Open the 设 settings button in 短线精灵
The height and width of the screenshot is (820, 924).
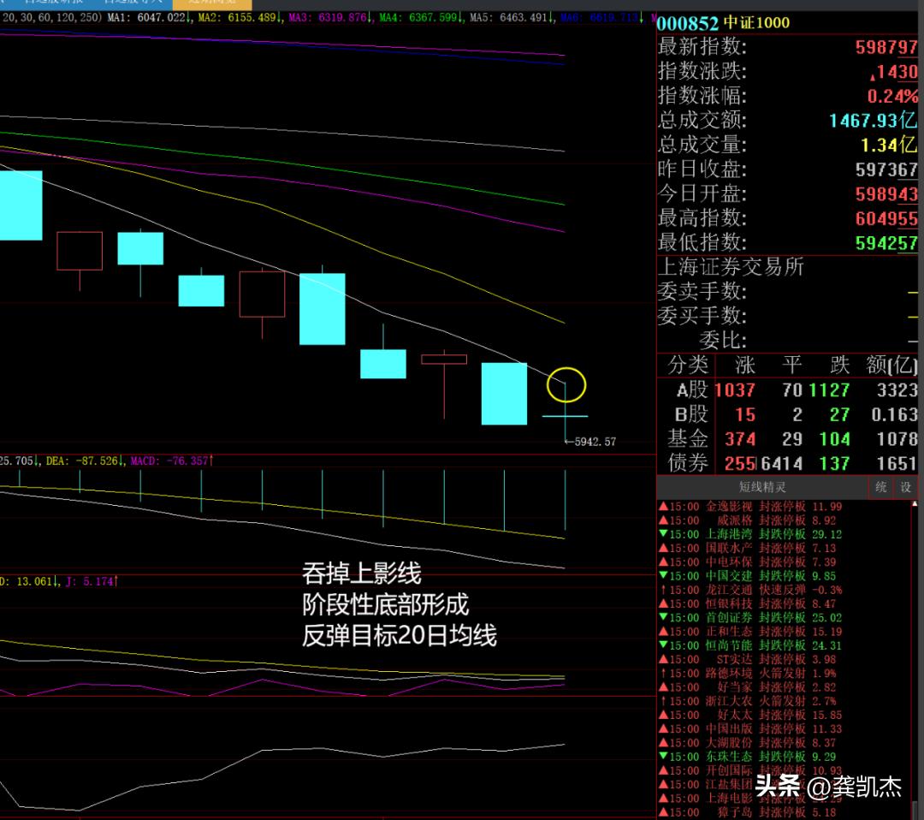[x=906, y=487]
